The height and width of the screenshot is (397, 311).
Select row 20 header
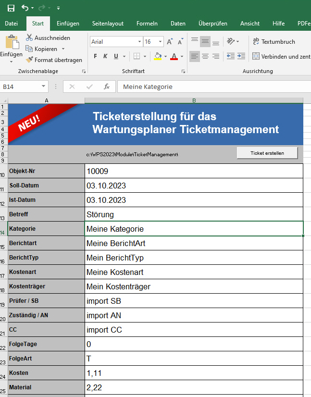4,315
